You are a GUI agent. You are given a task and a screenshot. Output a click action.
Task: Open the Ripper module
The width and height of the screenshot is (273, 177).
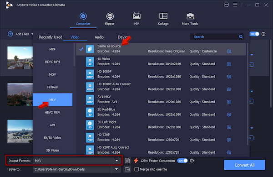click(110, 19)
